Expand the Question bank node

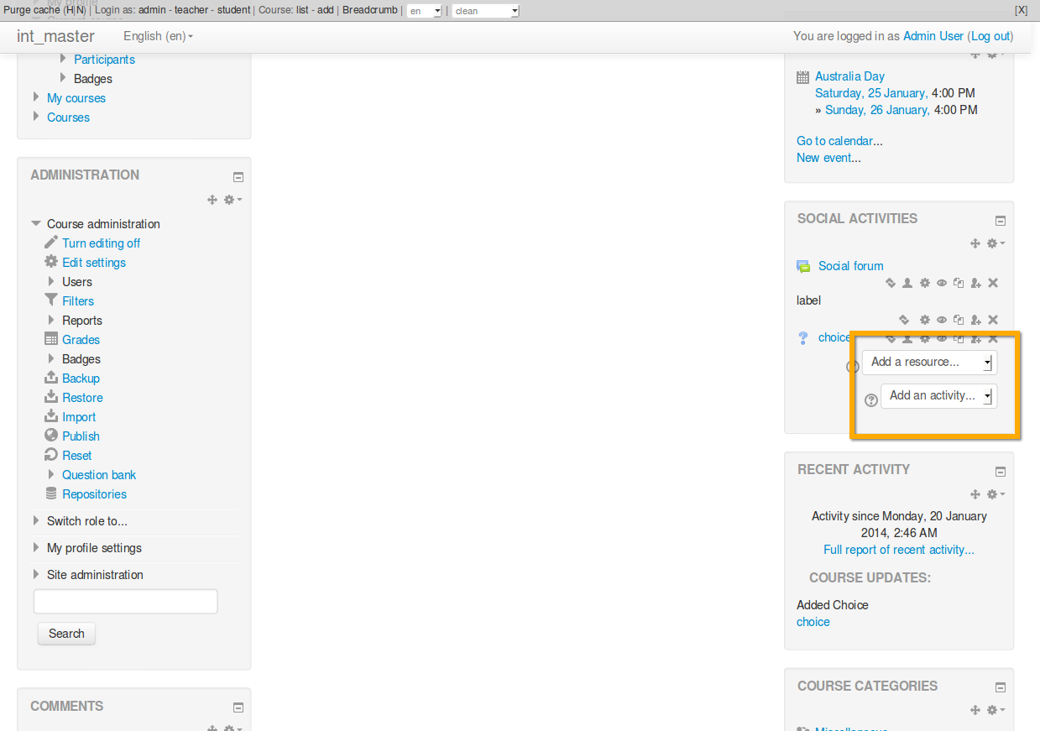[x=51, y=475]
